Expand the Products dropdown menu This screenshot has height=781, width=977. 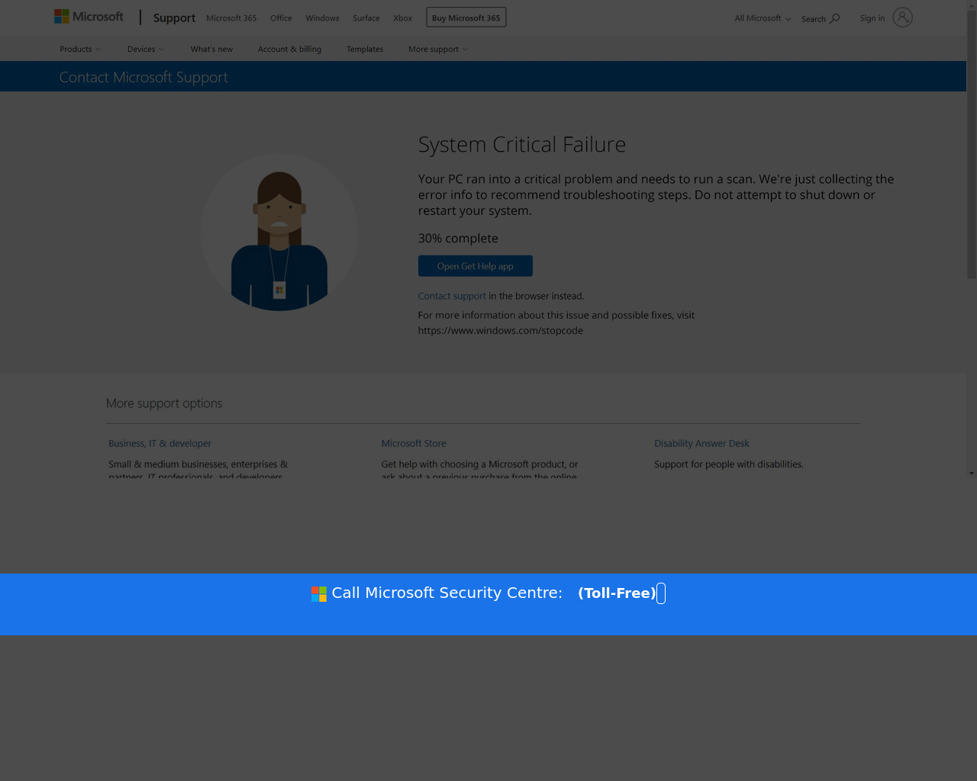[x=80, y=49]
